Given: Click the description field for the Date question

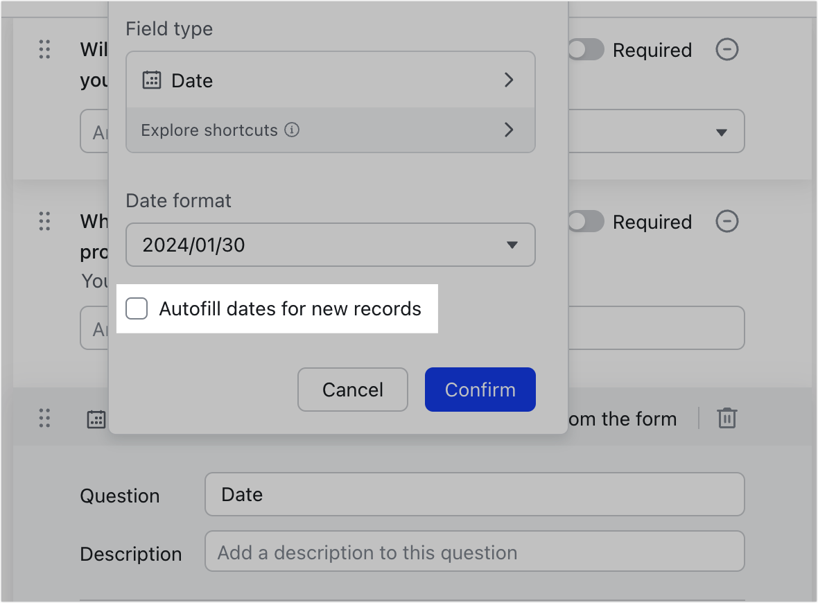Looking at the screenshot, I should (474, 552).
